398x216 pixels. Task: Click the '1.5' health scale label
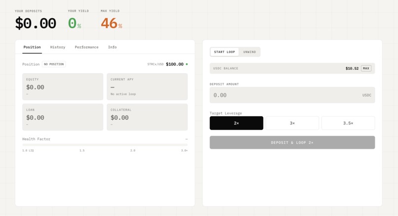pyautogui.click(x=82, y=150)
